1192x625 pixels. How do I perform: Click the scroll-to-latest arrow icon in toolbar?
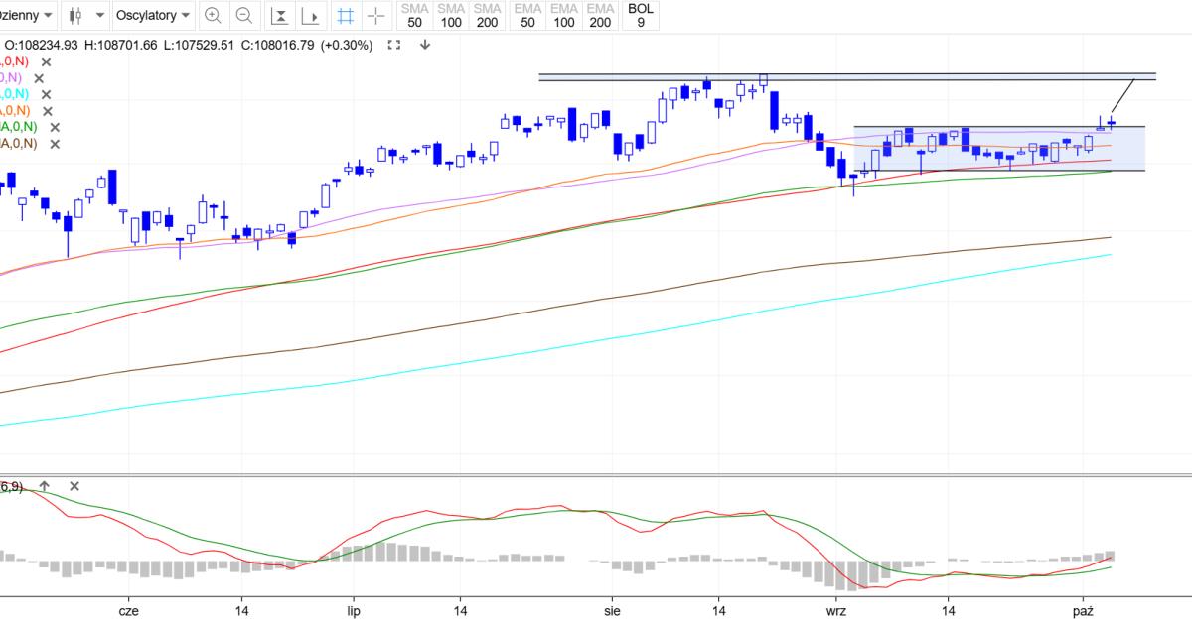coord(312,16)
